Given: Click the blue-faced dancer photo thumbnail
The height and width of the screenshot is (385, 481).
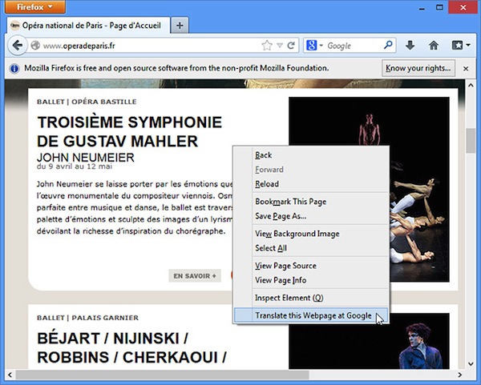Looking at the screenshot, I should click(369, 341).
